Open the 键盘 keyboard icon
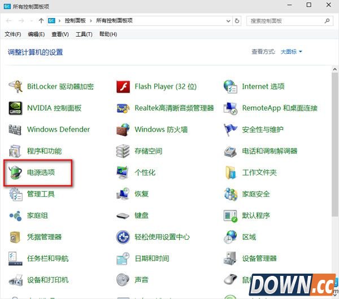The image size is (339, 299). pos(123,216)
